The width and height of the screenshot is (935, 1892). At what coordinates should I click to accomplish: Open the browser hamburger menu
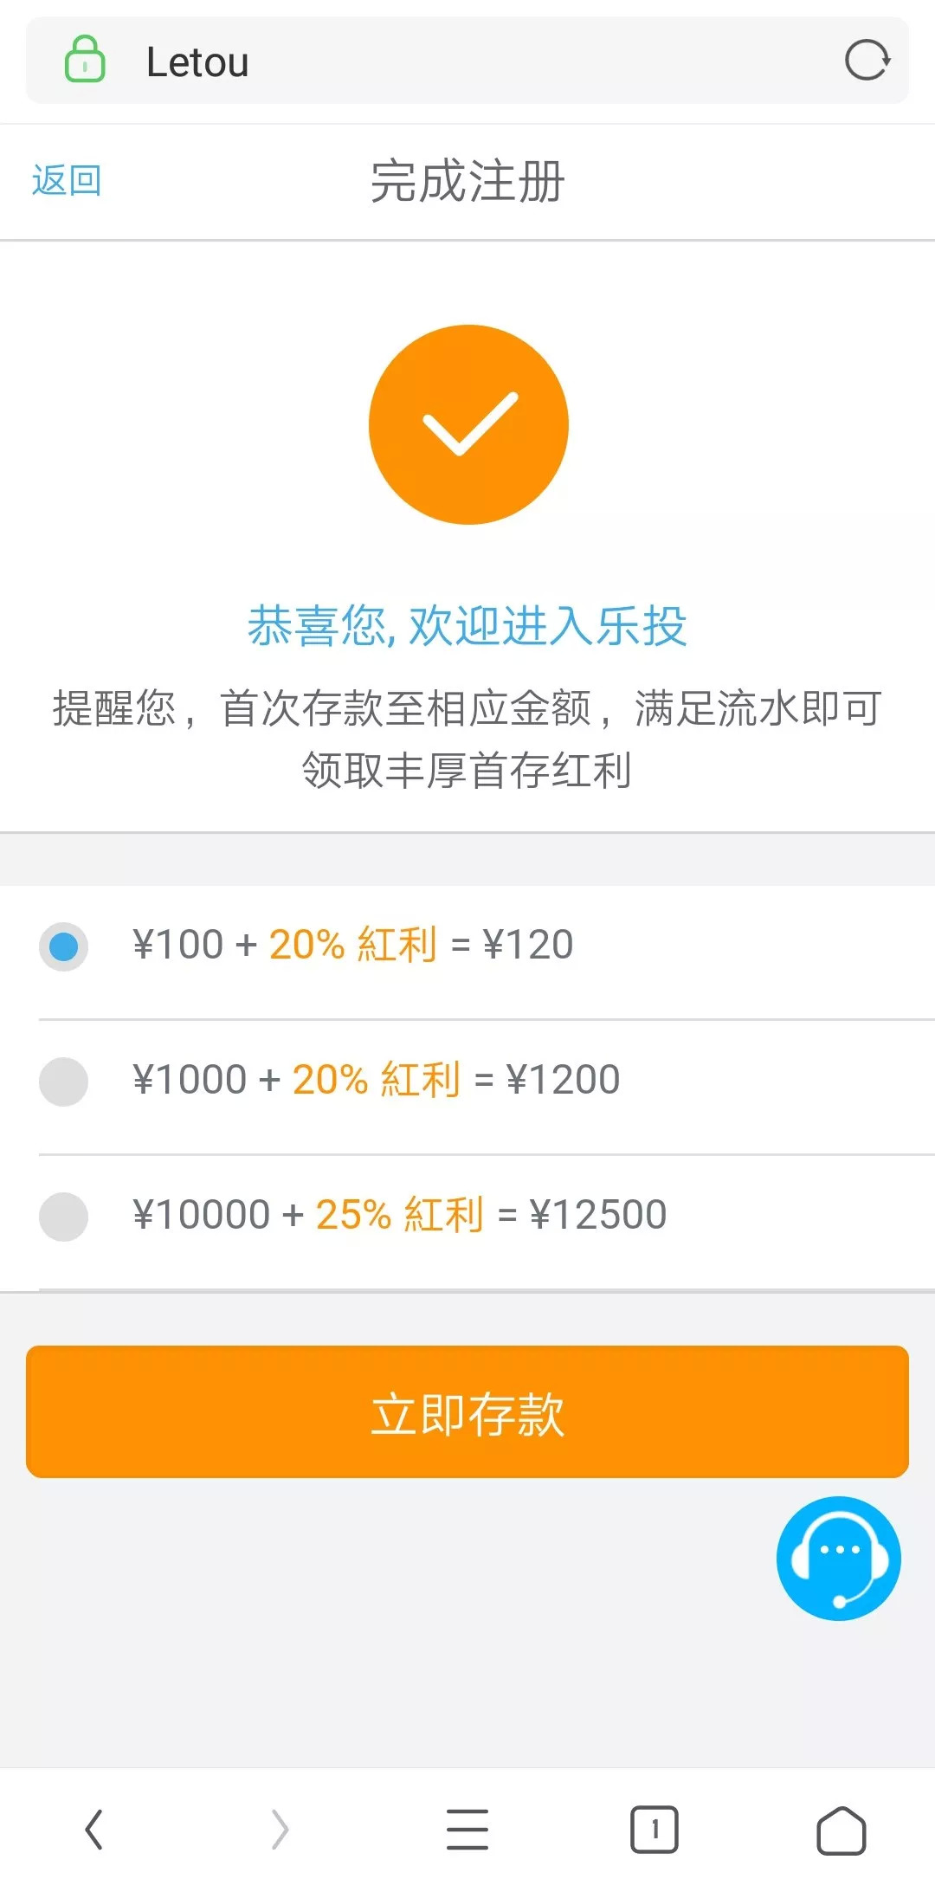467,1829
